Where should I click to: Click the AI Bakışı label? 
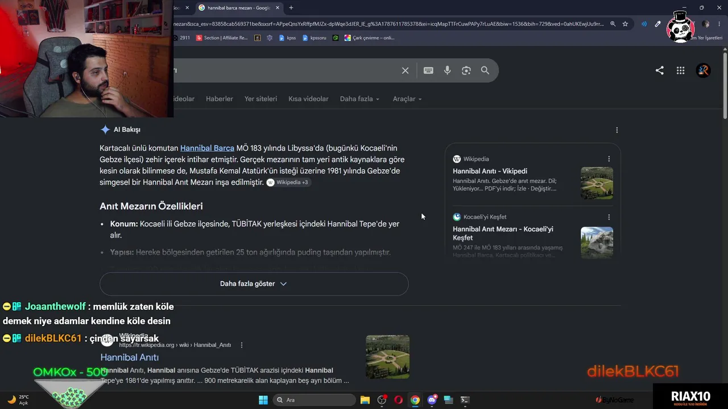(x=127, y=130)
